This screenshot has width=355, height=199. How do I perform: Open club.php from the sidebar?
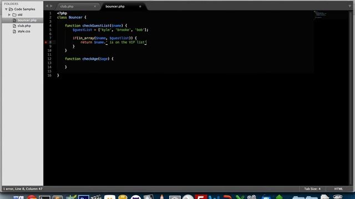point(24,26)
